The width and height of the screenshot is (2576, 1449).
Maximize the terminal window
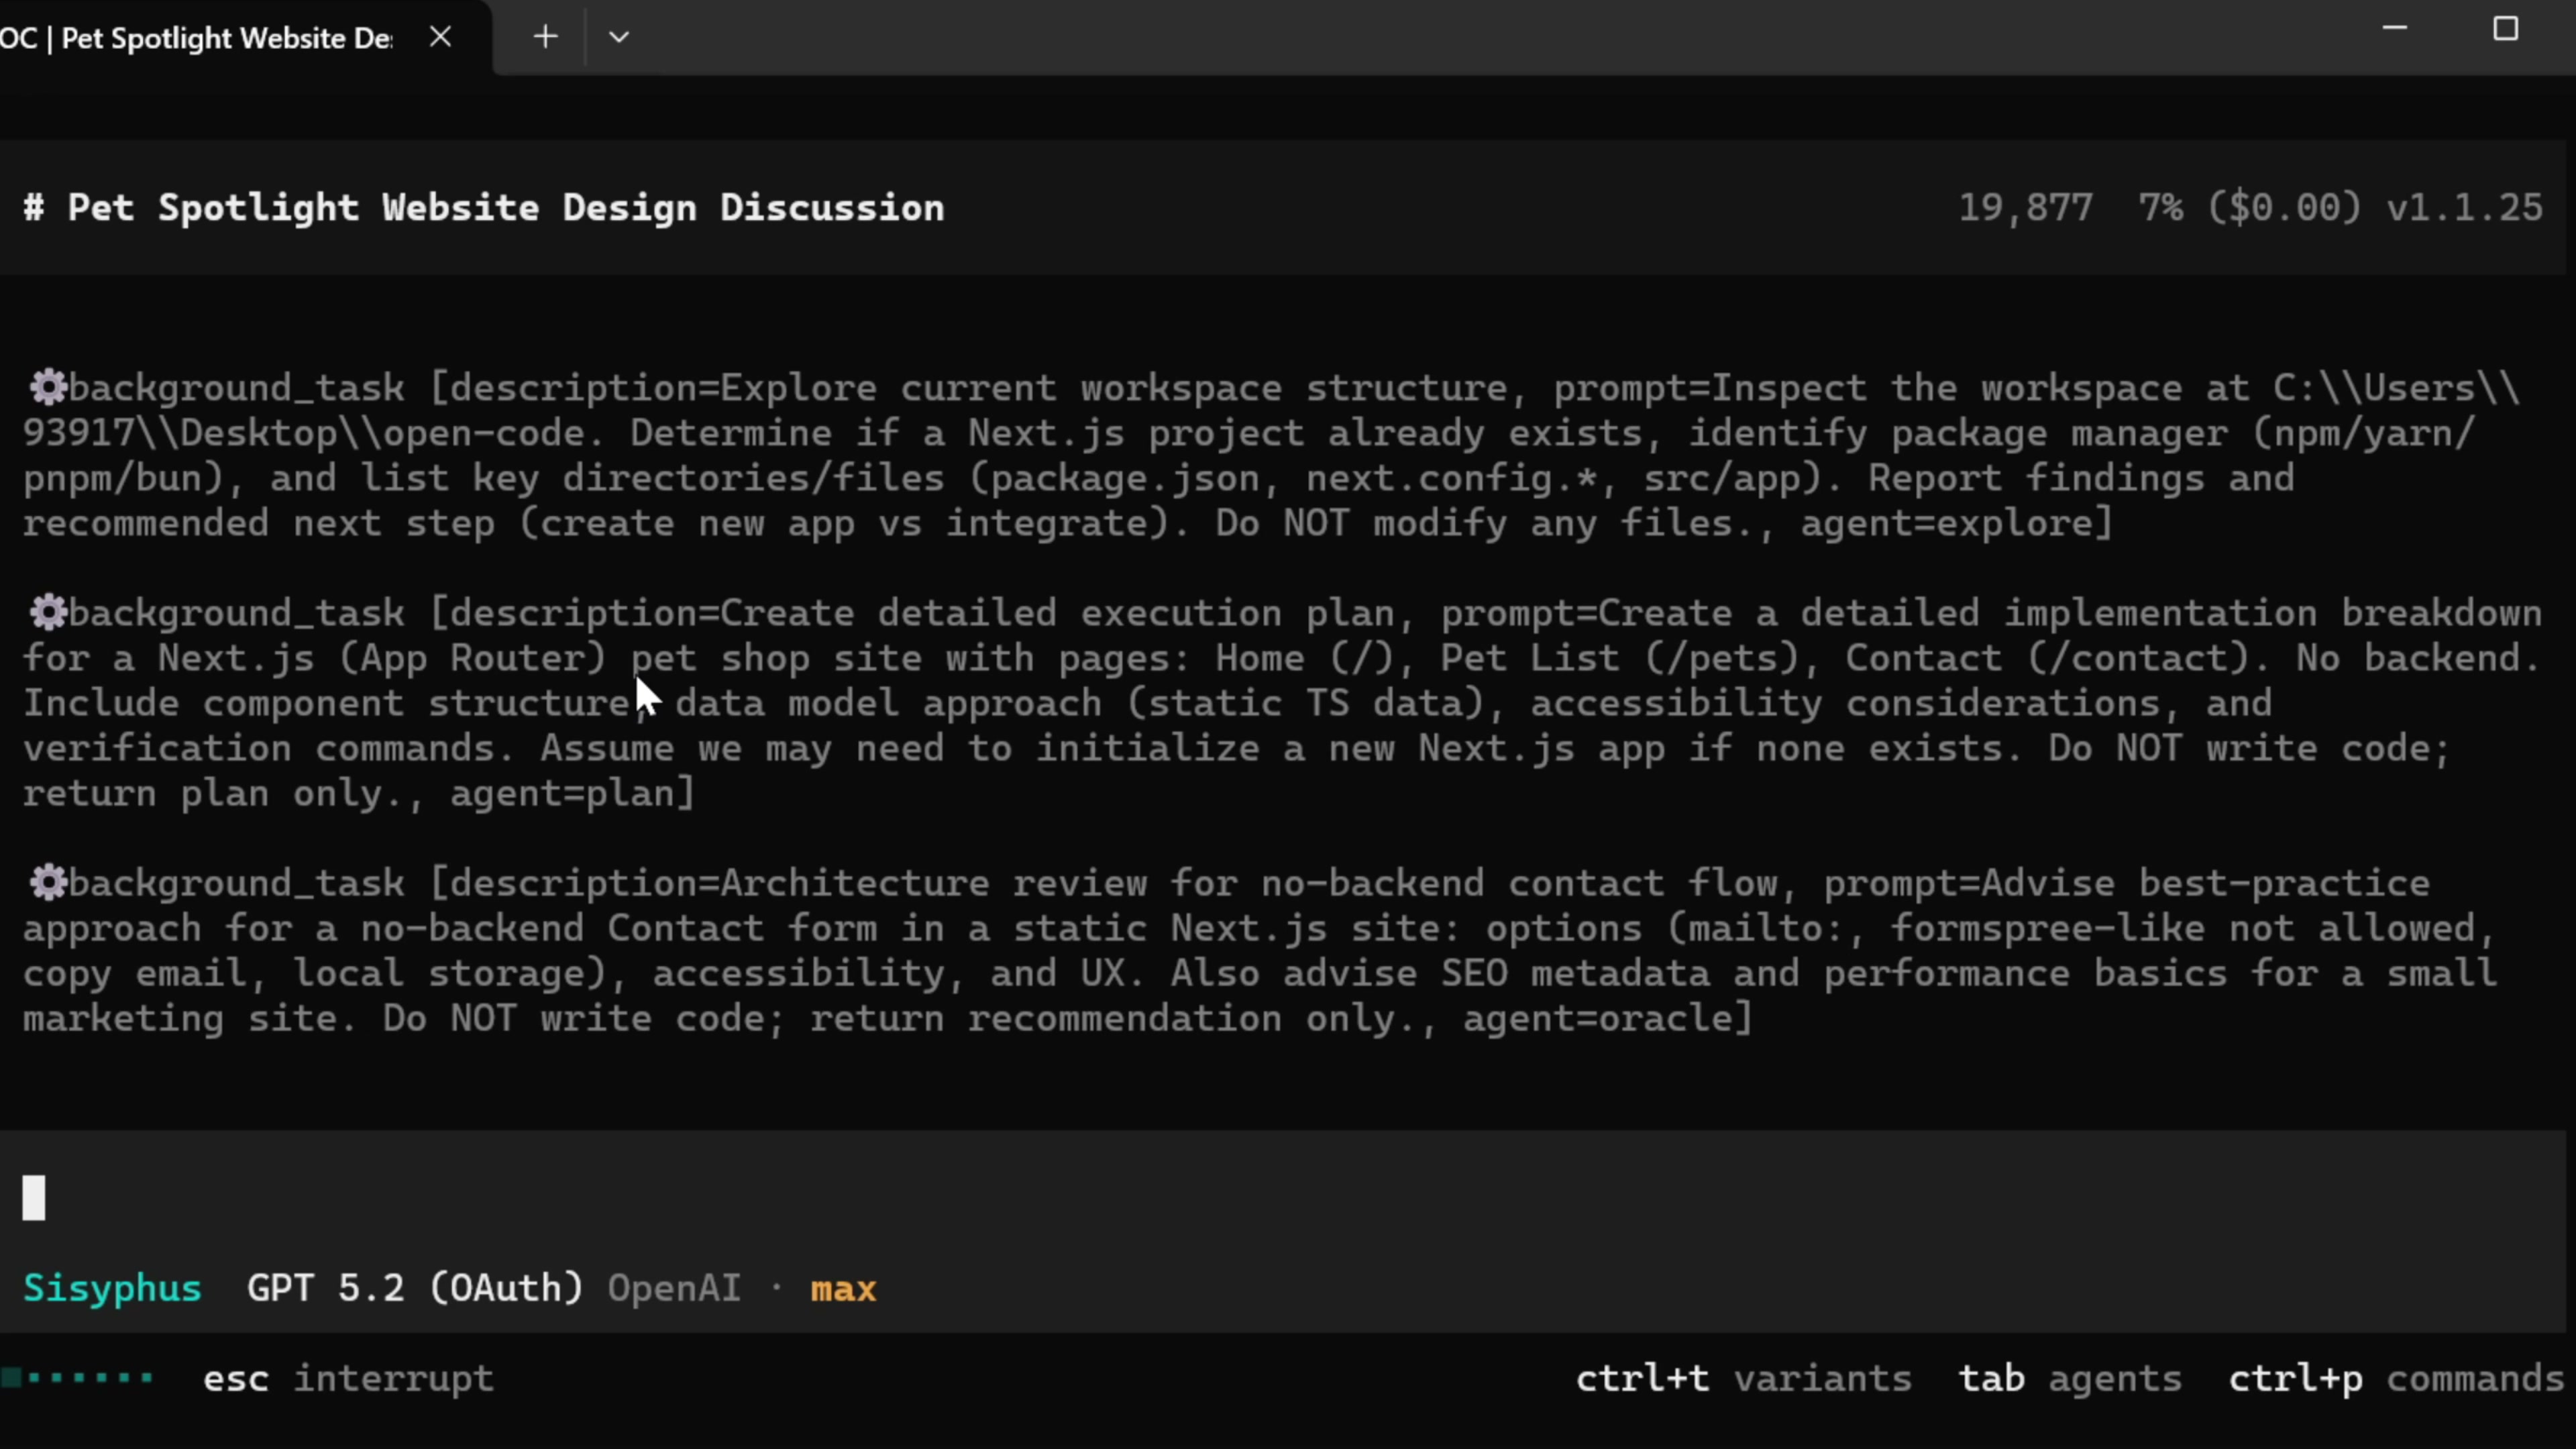click(2505, 29)
